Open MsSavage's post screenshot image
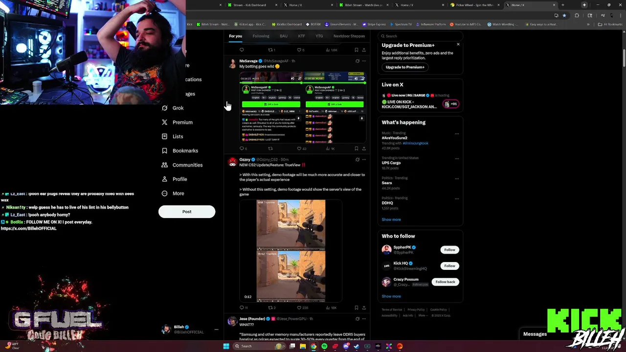Image resolution: width=626 pixels, height=352 pixels. 303,107
